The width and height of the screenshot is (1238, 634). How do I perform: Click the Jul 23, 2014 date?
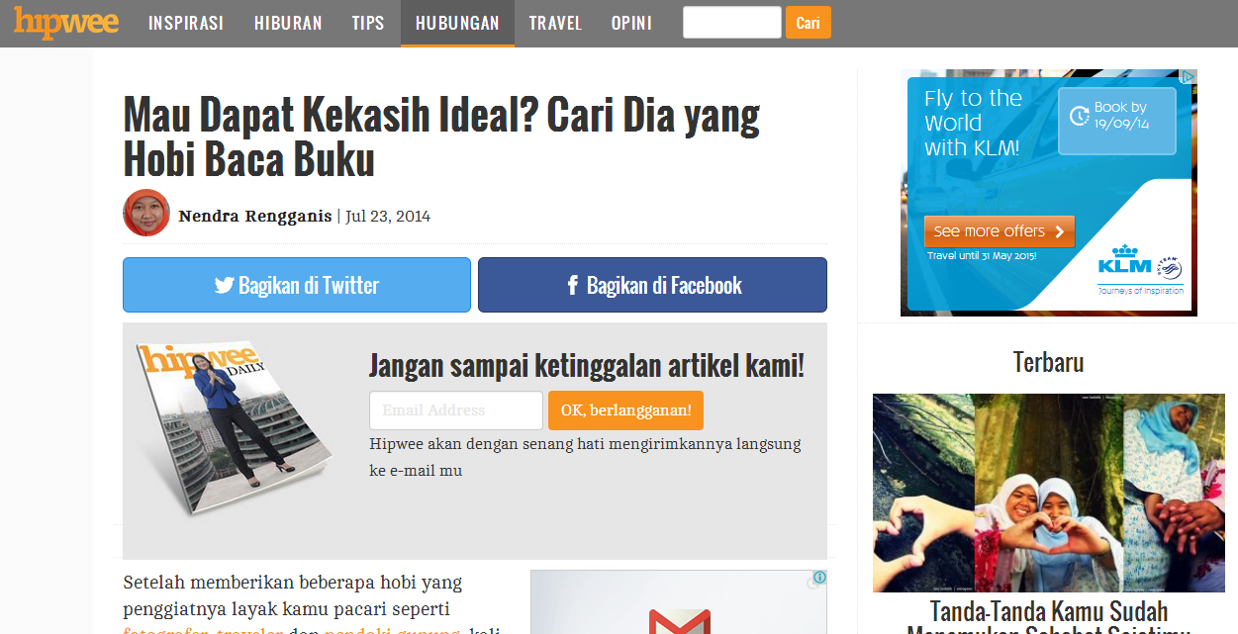[x=388, y=216]
